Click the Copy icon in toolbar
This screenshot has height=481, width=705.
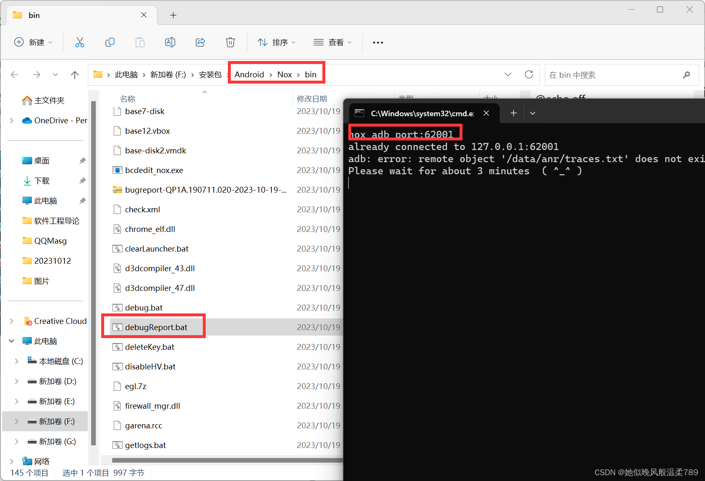pyautogui.click(x=110, y=42)
